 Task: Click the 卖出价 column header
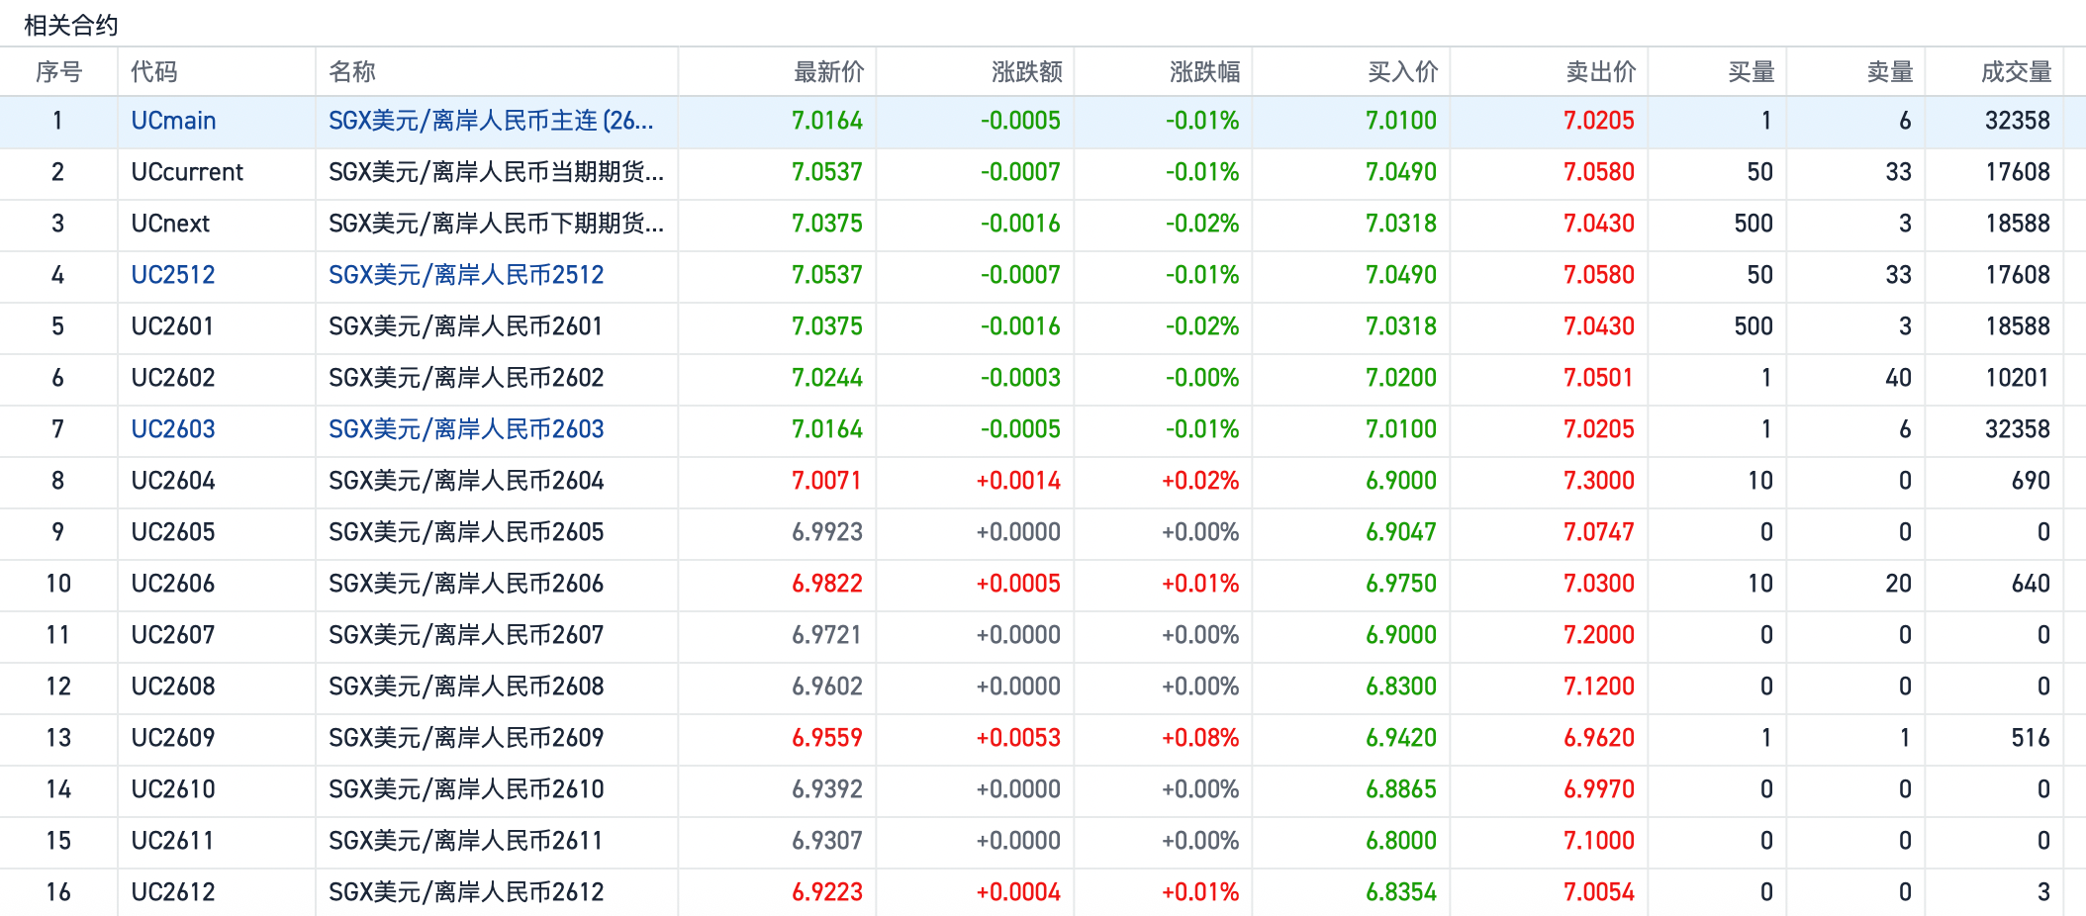pyautogui.click(x=1600, y=72)
